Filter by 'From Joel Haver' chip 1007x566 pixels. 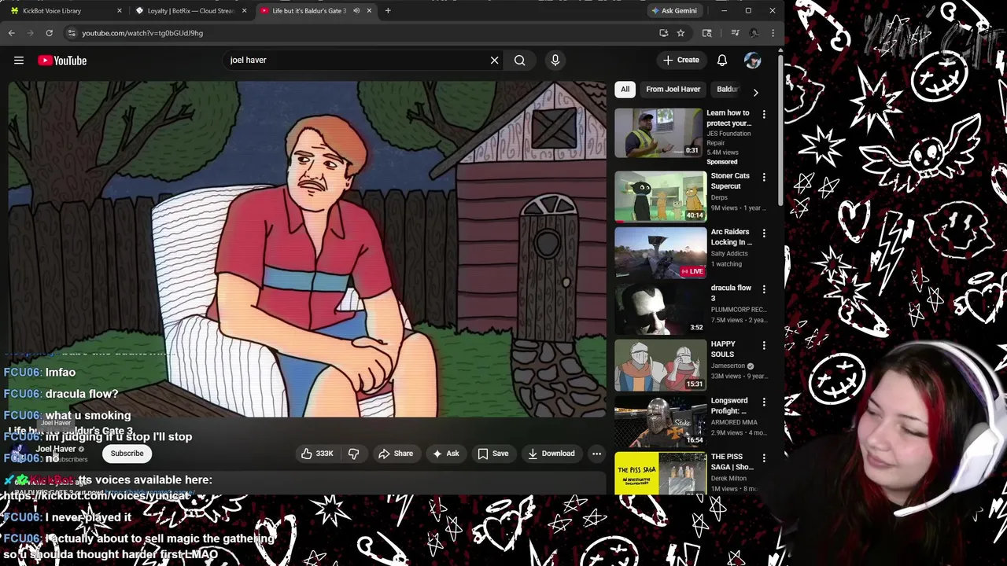pos(673,90)
